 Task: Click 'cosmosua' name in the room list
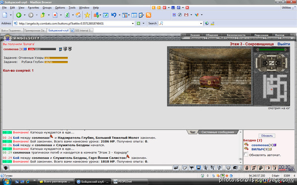[260, 145]
